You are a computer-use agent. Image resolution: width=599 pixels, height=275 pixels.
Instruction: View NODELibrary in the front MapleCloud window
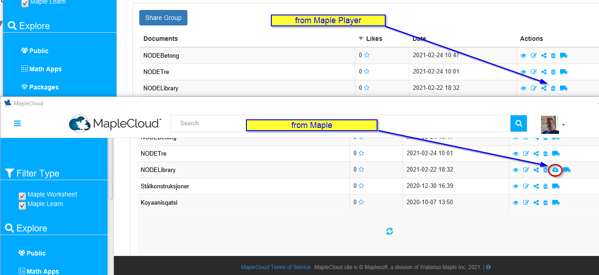coord(516,170)
